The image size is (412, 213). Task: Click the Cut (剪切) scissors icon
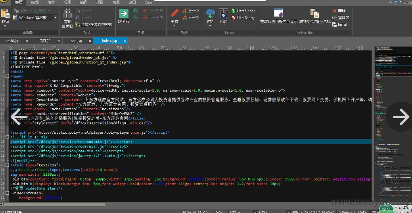point(36,11)
